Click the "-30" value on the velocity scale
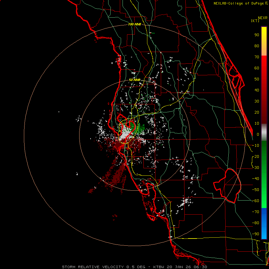Screen dimensions: 269x269 click(x=256, y=168)
